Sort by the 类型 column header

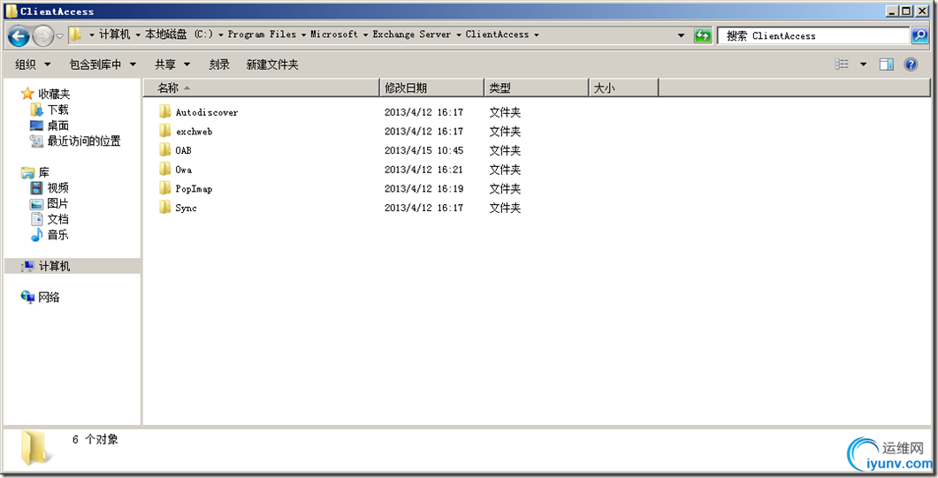click(536, 87)
